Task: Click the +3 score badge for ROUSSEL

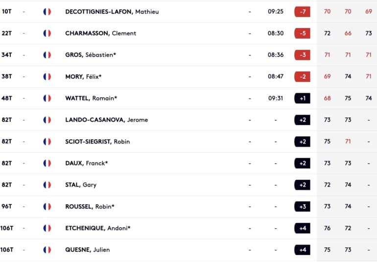Action: [302, 207]
